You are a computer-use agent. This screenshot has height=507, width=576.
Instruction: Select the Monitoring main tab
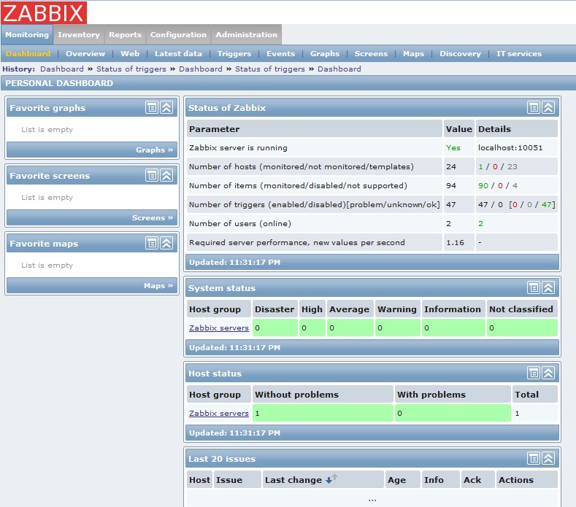[x=27, y=34]
